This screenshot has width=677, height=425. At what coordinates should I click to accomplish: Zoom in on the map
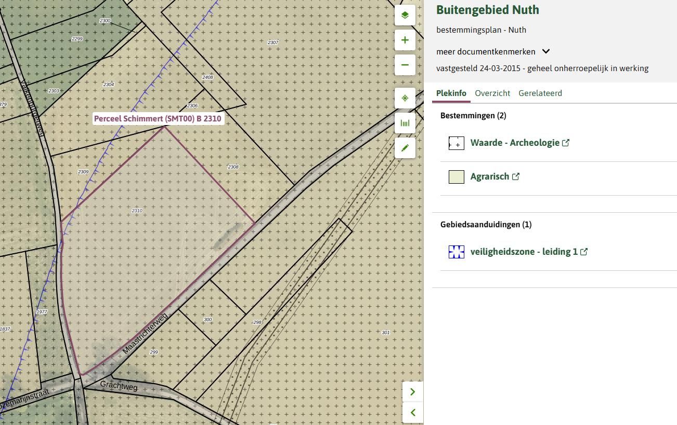click(405, 40)
